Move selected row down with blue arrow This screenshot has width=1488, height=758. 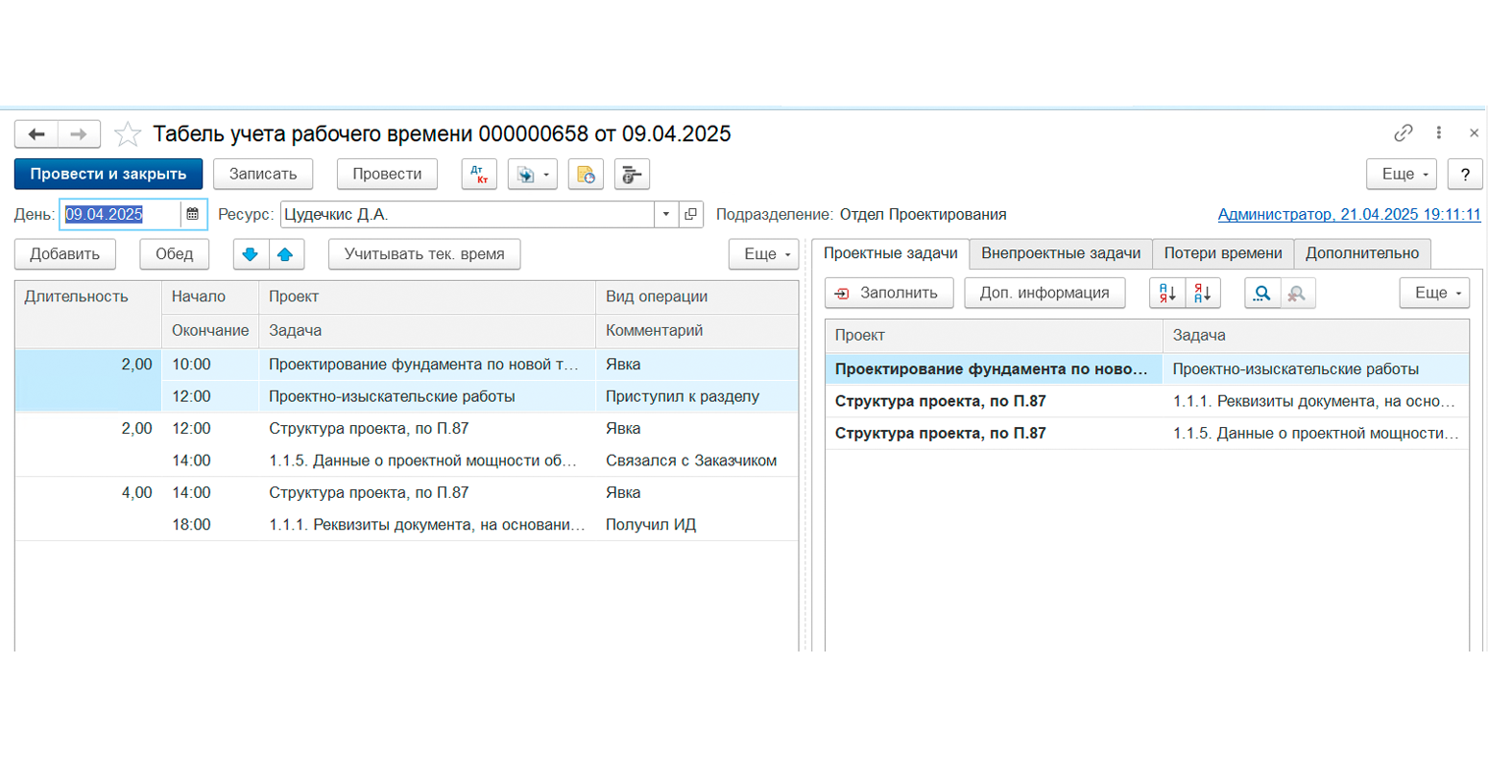[x=251, y=254]
